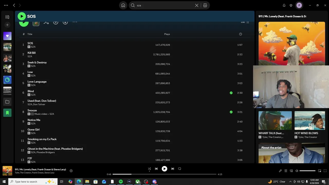
Task: Open the three-dot app menu at top left
Action: [6, 5]
